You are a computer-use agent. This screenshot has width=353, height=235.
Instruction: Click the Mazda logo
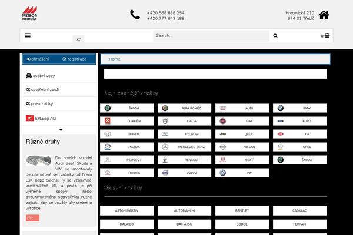click(x=108, y=147)
